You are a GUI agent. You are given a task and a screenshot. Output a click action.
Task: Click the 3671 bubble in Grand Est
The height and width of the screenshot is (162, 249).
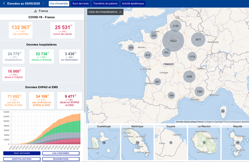click(x=198, y=39)
